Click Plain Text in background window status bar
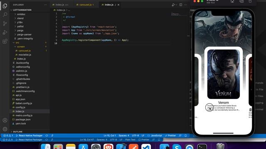This screenshot has width=266, height=149. [x=130, y=140]
